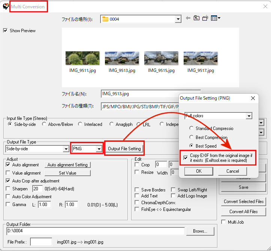
Task: Enable the Resize checkbox
Action: click(x=137, y=172)
